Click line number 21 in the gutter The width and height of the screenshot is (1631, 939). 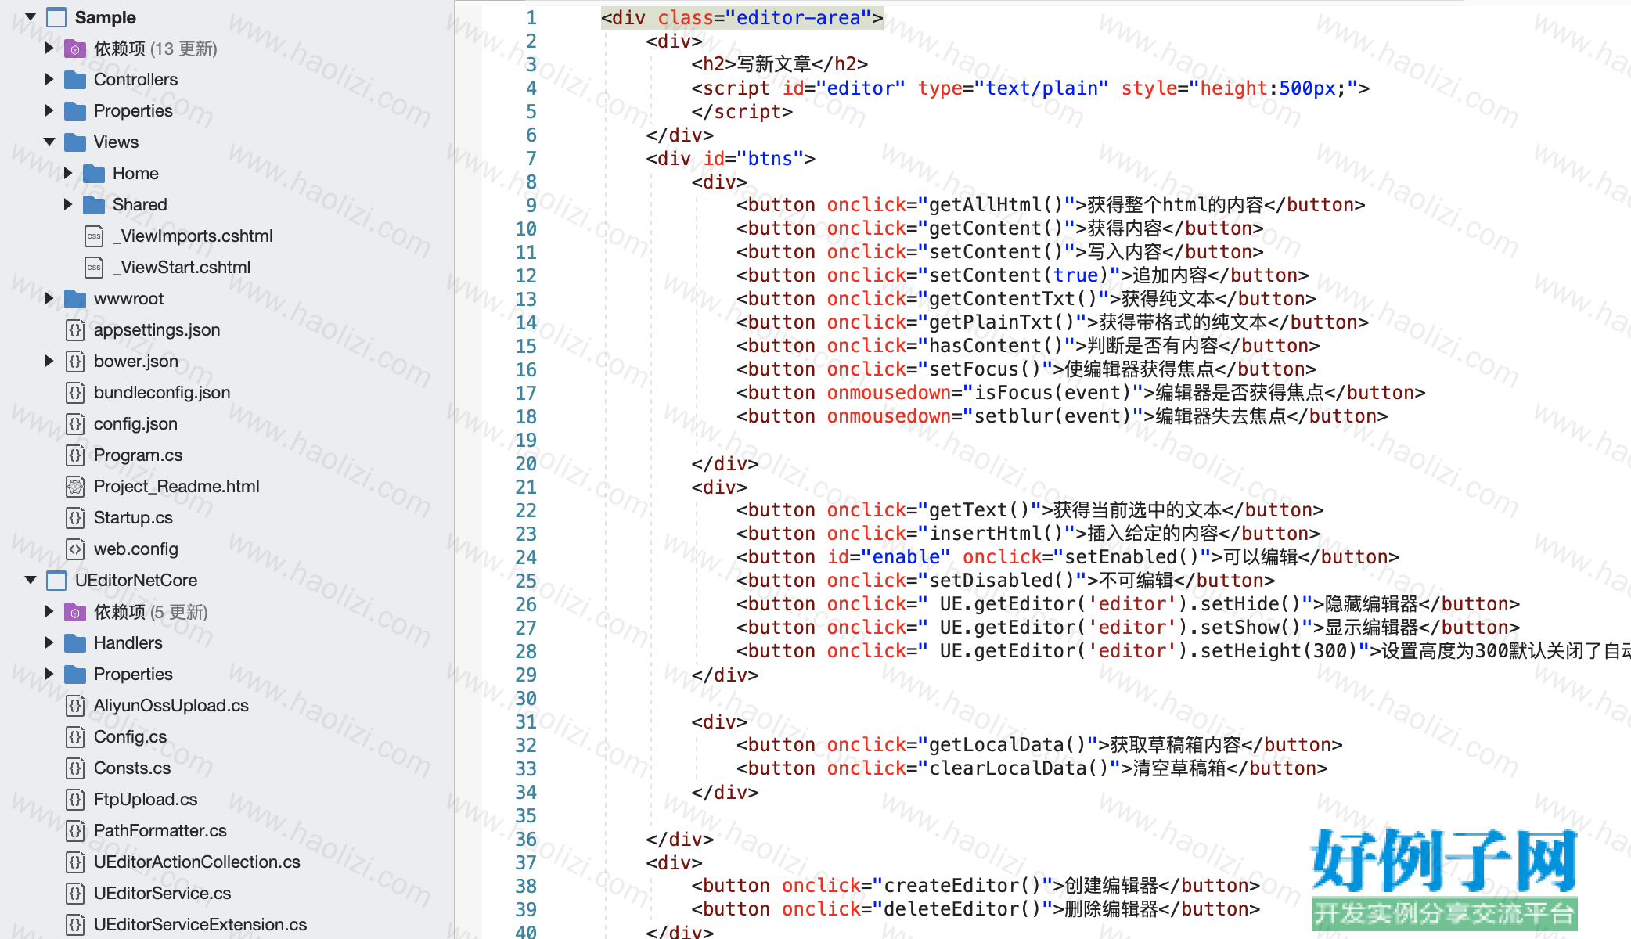pos(526,487)
